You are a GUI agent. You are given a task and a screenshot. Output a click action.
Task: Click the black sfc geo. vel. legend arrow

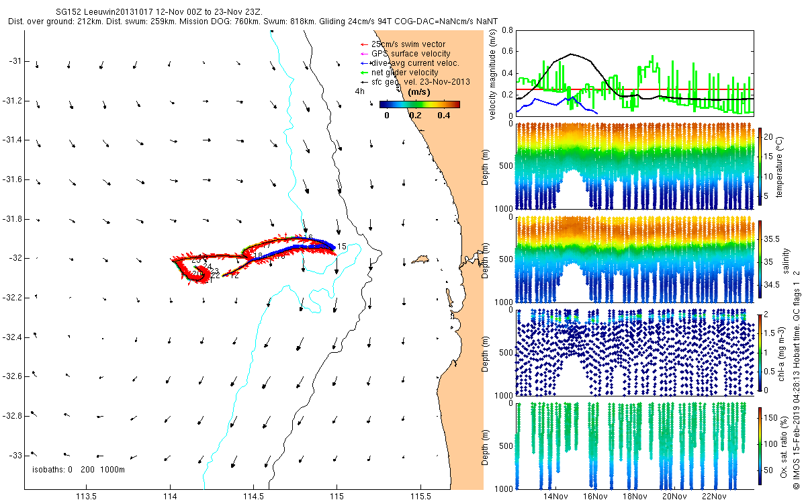point(363,81)
